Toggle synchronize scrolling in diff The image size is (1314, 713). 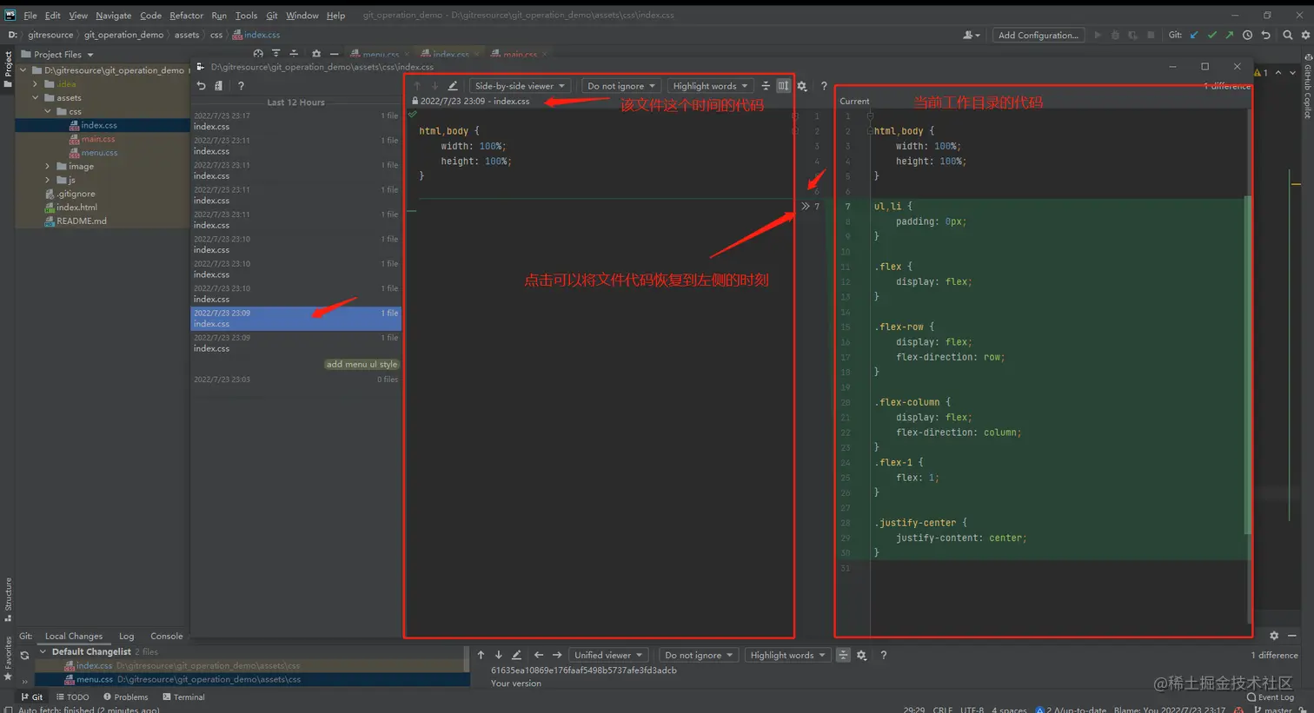pyautogui.click(x=783, y=86)
